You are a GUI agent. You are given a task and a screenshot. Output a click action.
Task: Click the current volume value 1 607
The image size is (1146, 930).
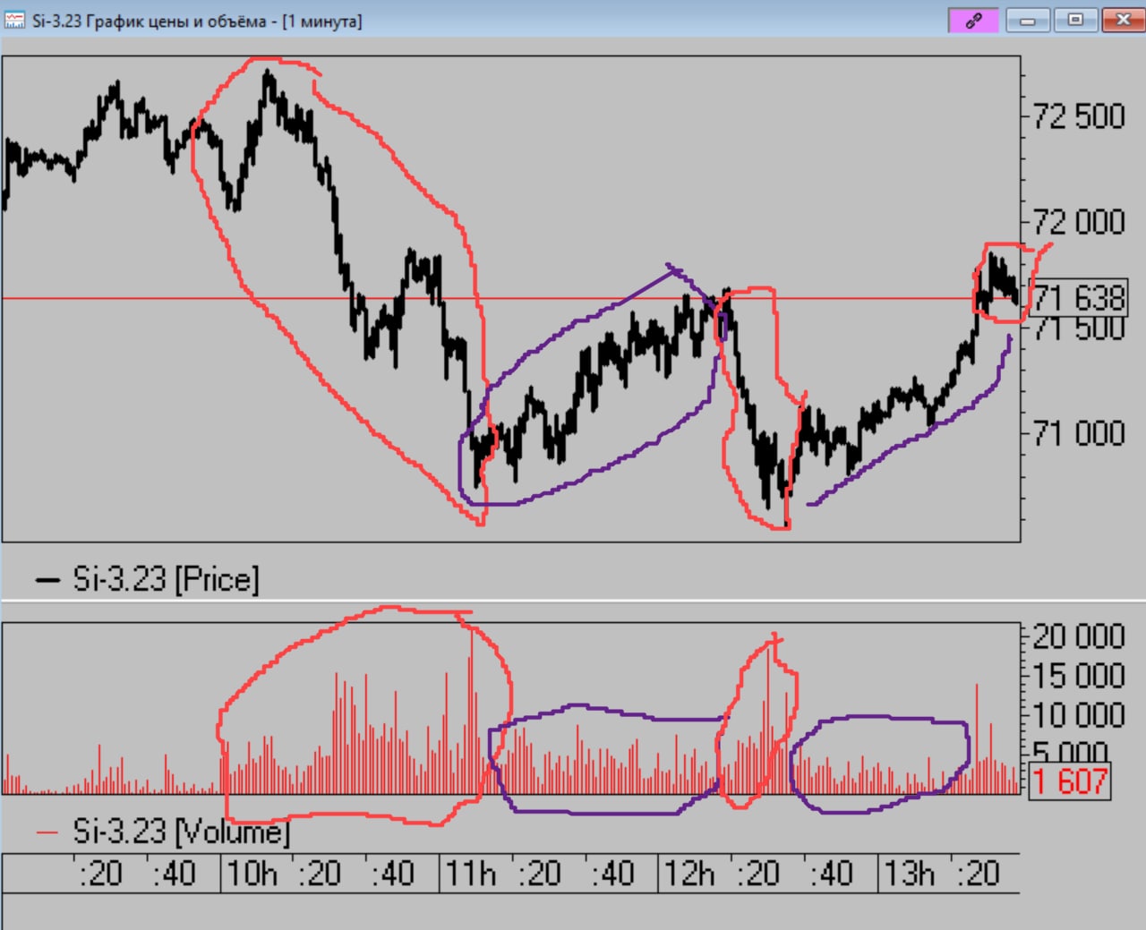(1069, 781)
